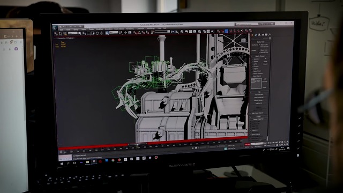
Task: Open the Utilities hammer panel icon
Action: tap(270, 35)
